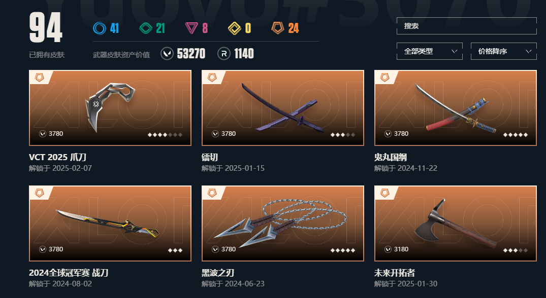546x298 pixels.
Task: Click the green Deluxe tier icon
Action: pos(146,28)
